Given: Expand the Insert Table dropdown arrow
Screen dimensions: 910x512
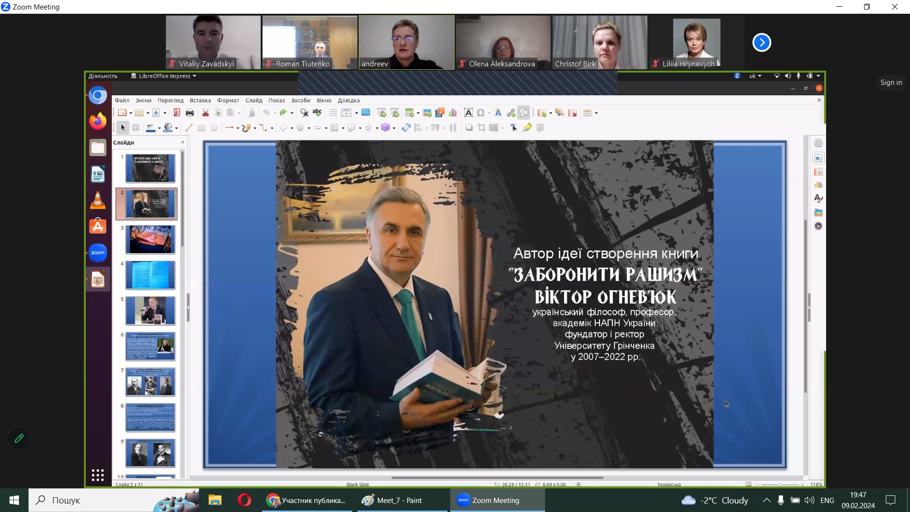Looking at the screenshot, I should pos(418,113).
